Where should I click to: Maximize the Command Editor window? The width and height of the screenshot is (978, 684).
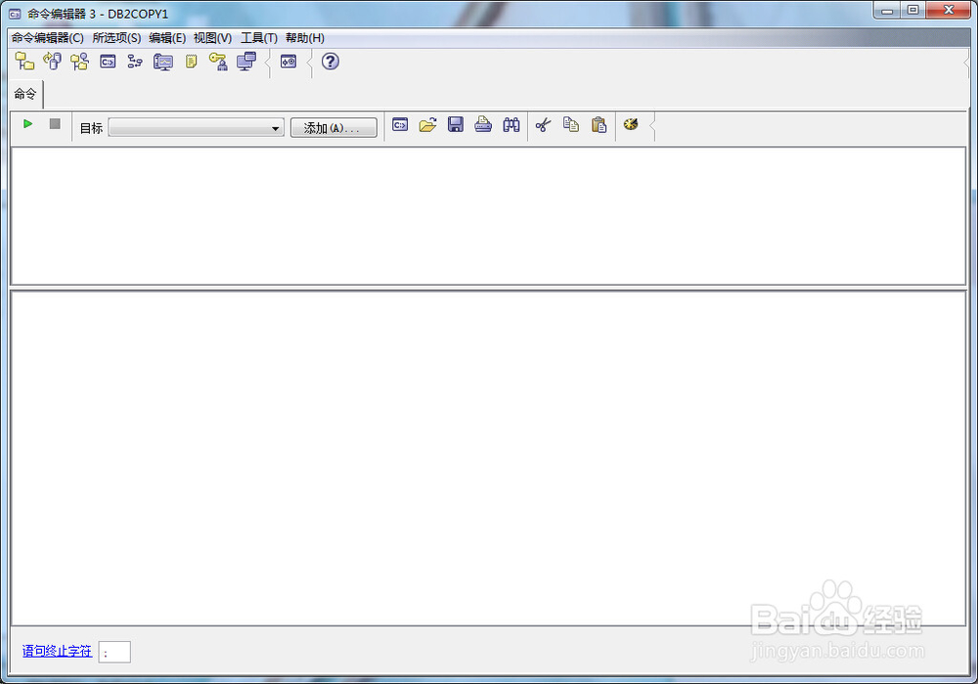coord(913,10)
